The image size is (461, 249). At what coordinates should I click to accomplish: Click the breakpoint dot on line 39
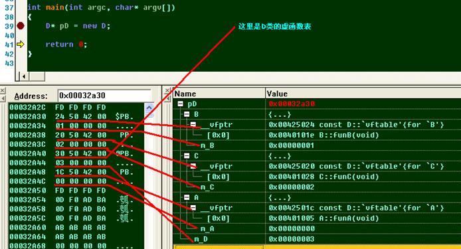tap(21, 26)
